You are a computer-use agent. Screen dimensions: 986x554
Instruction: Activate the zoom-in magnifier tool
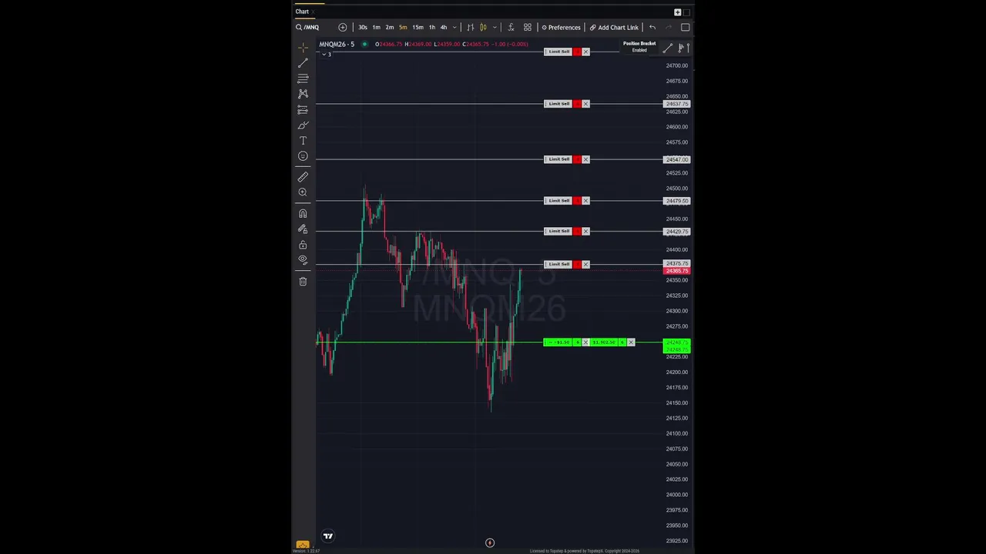(303, 192)
